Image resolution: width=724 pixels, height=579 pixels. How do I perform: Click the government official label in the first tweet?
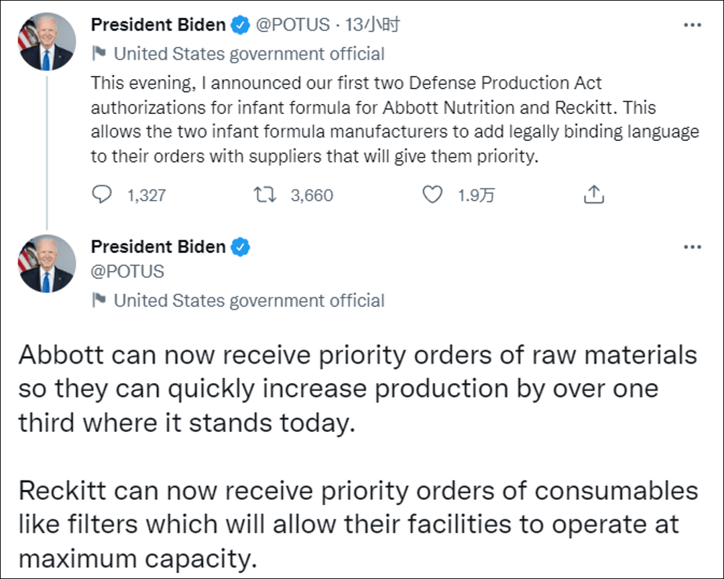pos(249,54)
